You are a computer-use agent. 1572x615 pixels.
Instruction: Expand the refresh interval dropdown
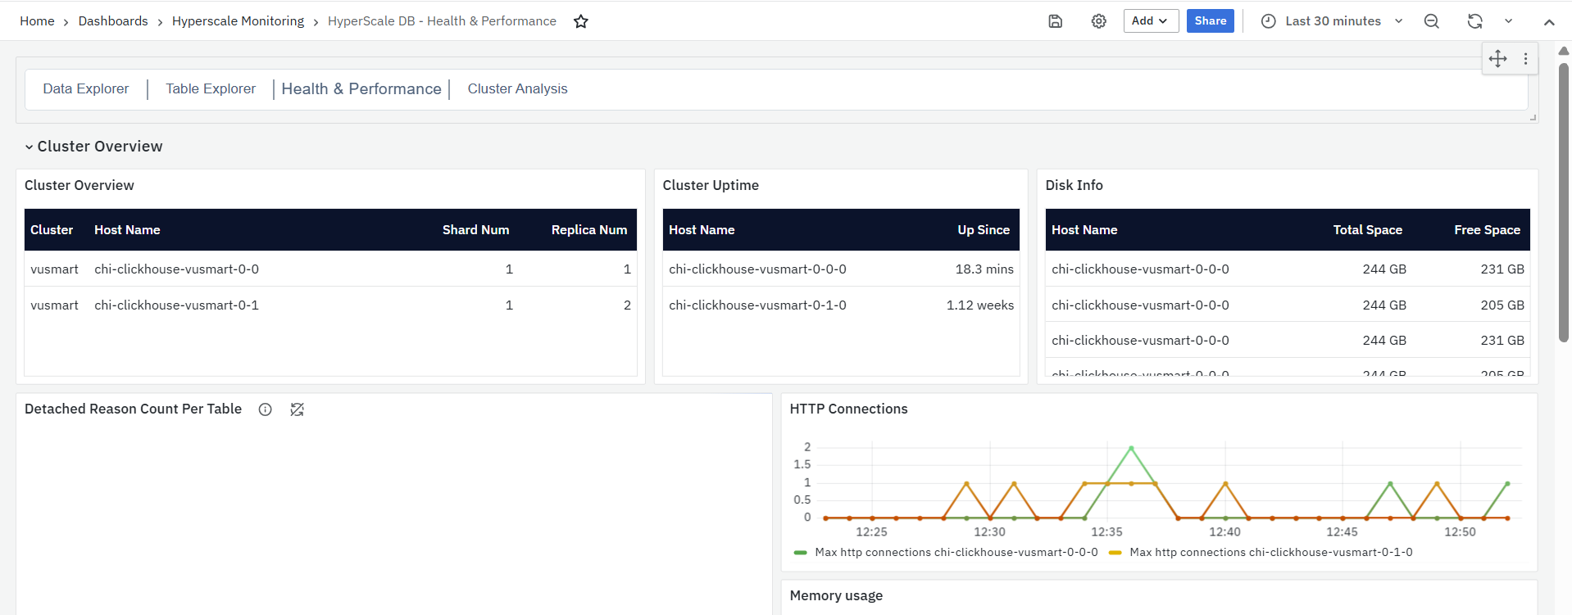pyautogui.click(x=1508, y=21)
